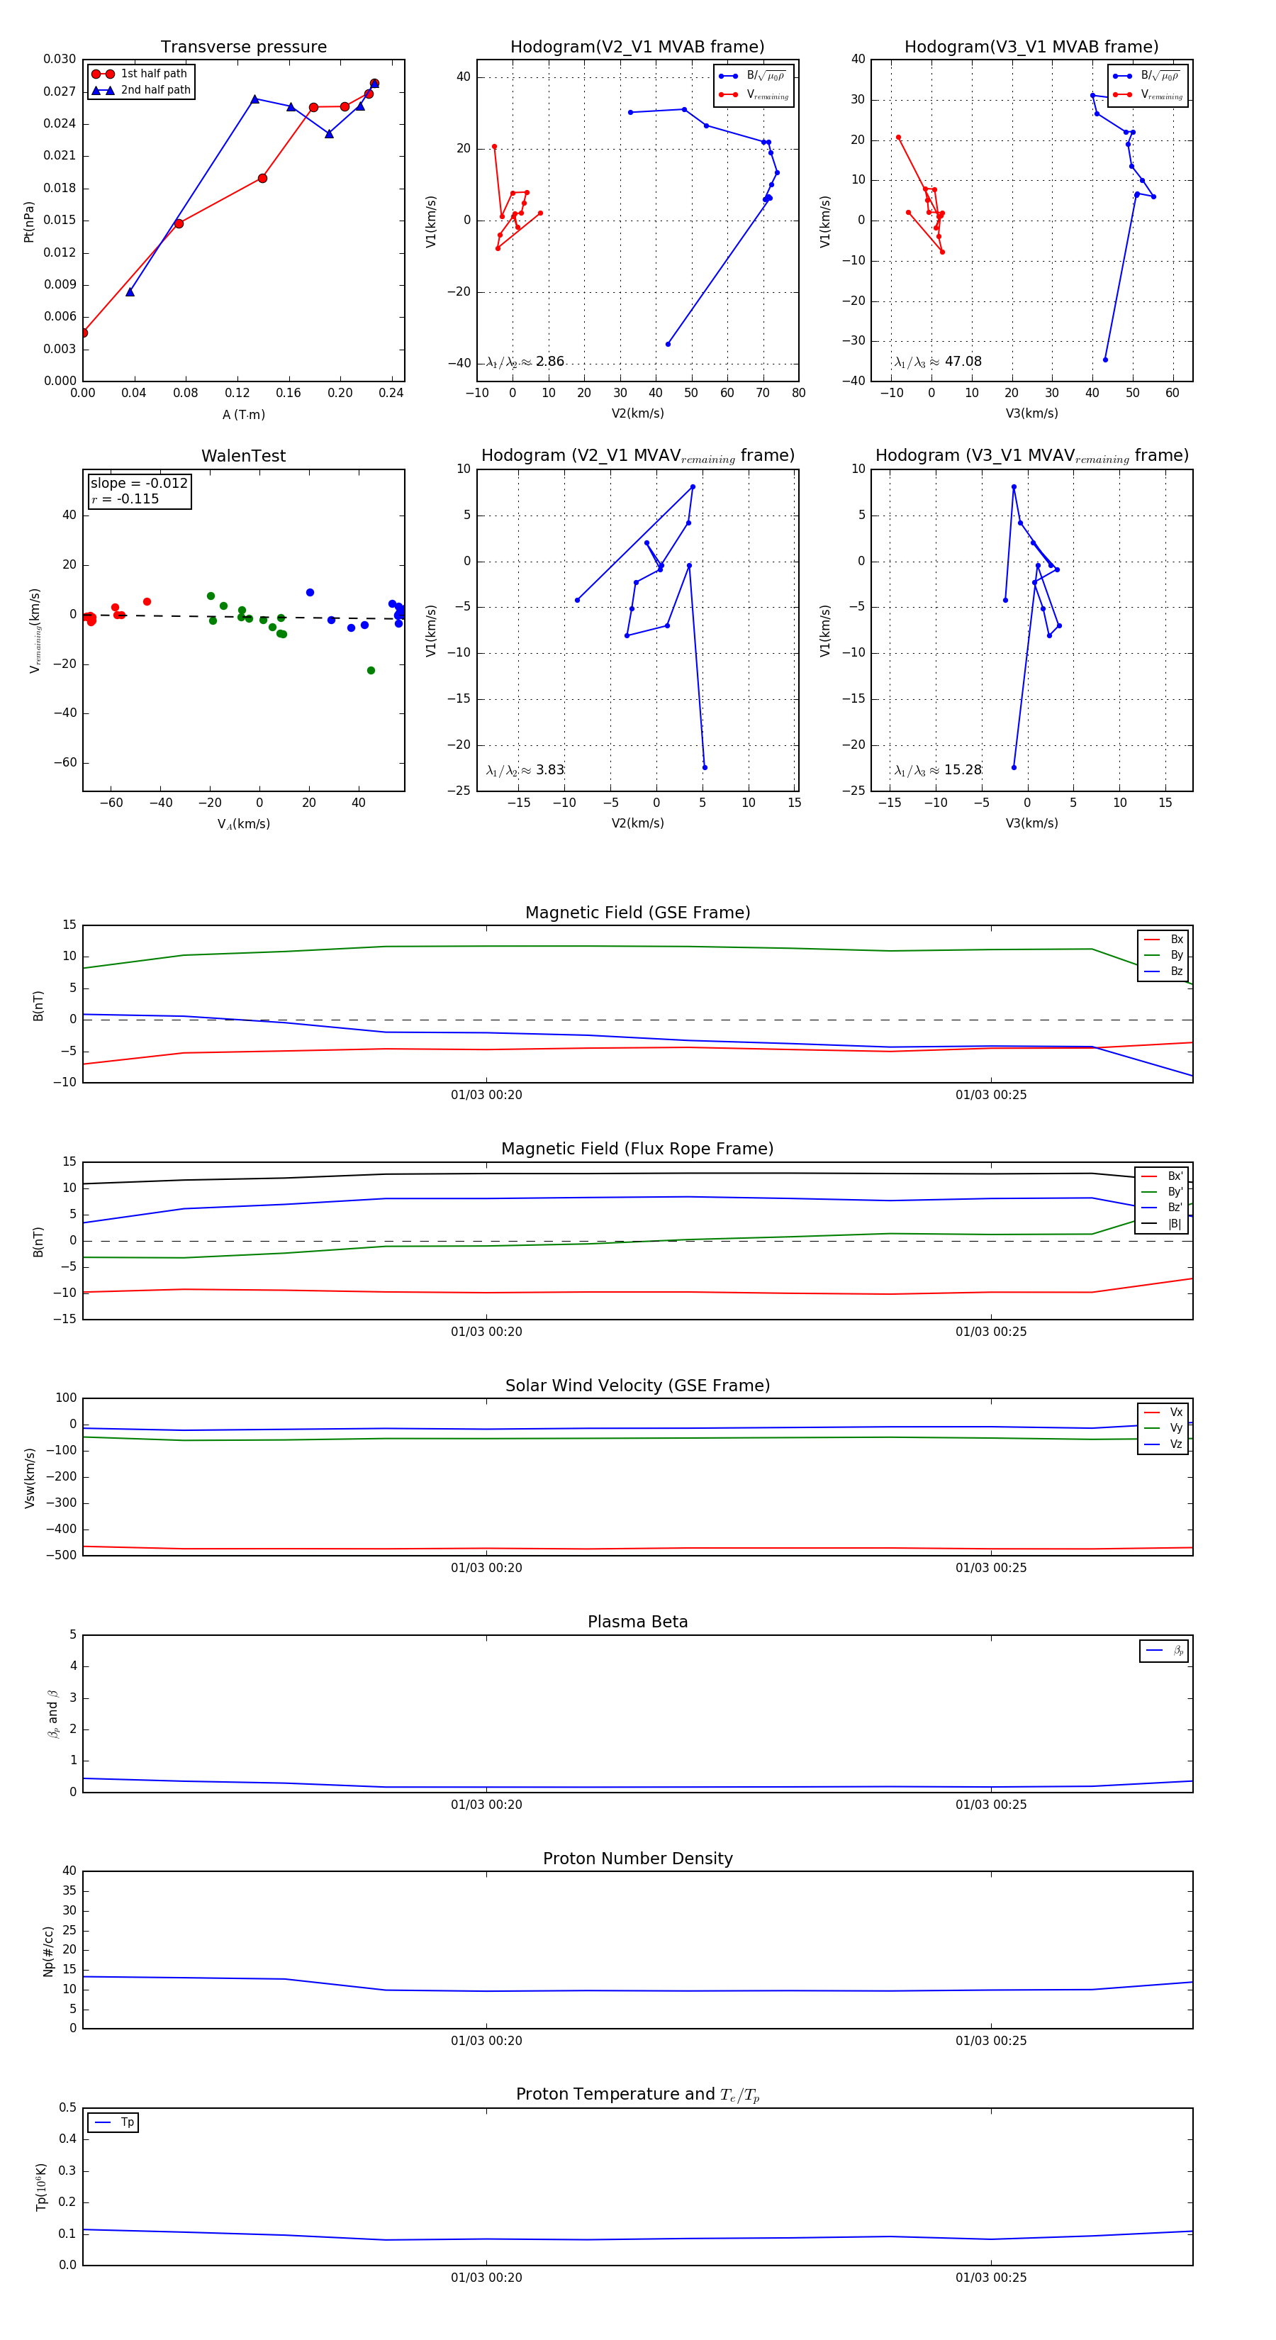
Task: Click the 'Solar Wind Velocity (GSE Frame)' title
Action: tap(637, 1386)
